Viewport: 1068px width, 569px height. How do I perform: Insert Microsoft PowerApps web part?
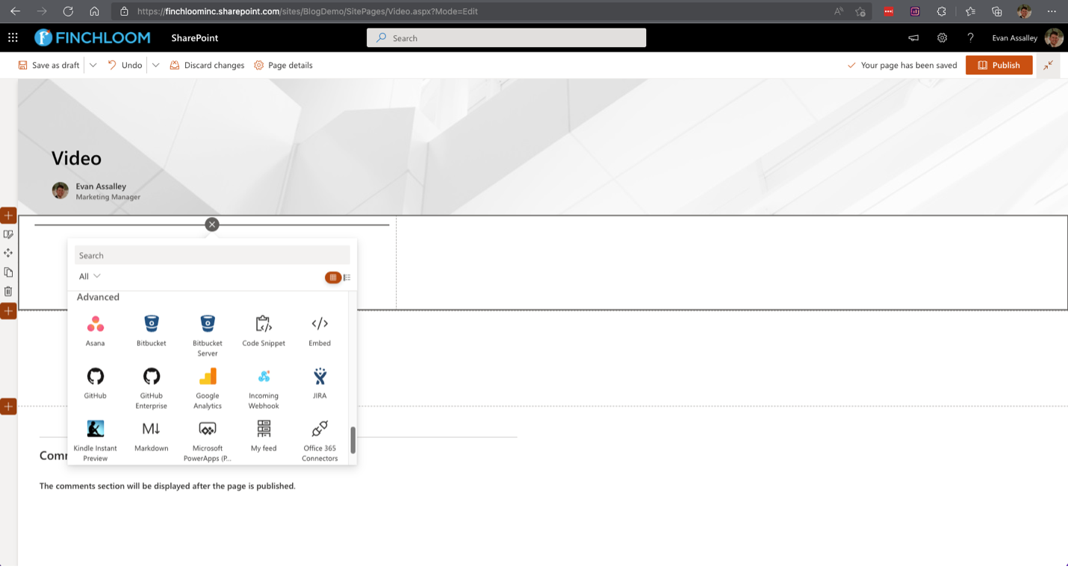click(208, 440)
